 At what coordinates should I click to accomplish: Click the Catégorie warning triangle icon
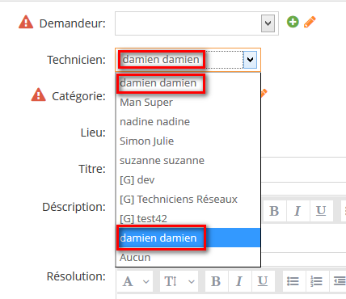tap(38, 95)
